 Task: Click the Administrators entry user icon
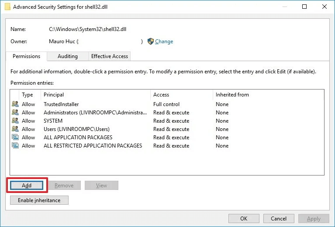tap(15, 113)
